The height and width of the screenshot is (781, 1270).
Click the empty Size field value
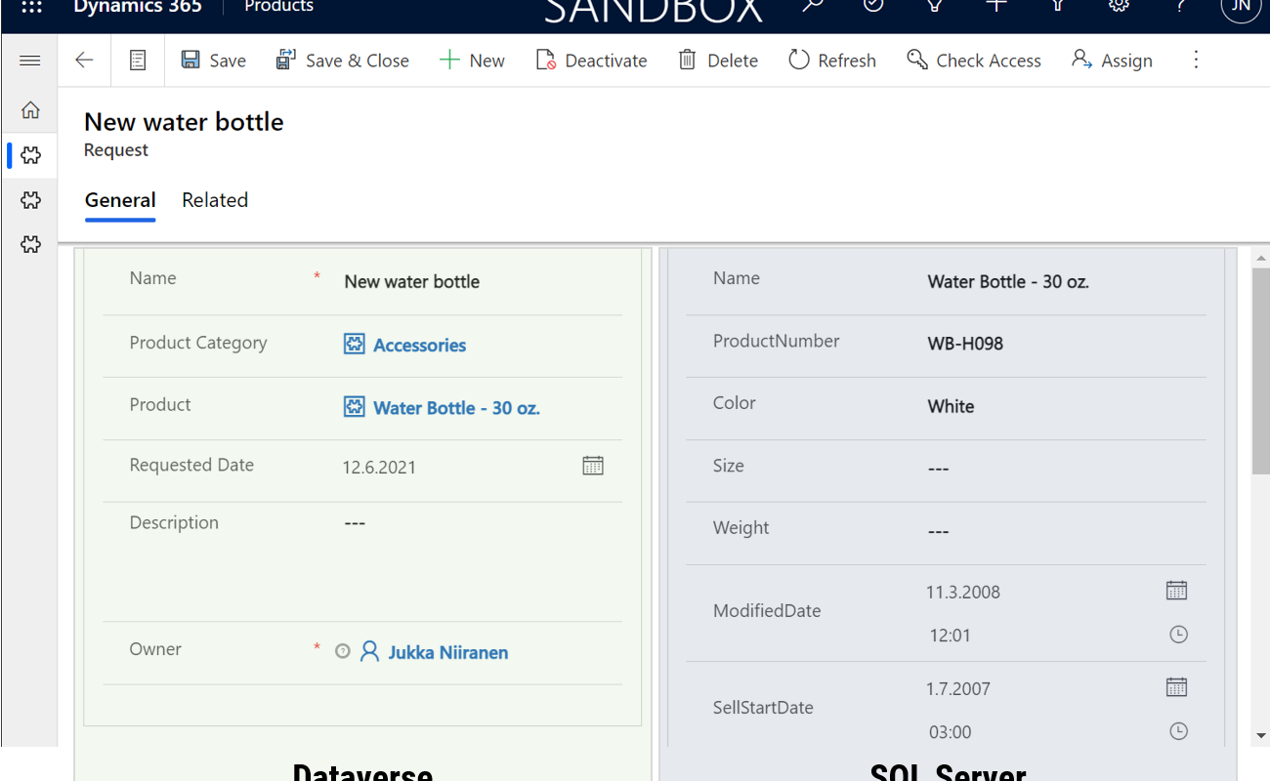pyautogui.click(x=938, y=469)
